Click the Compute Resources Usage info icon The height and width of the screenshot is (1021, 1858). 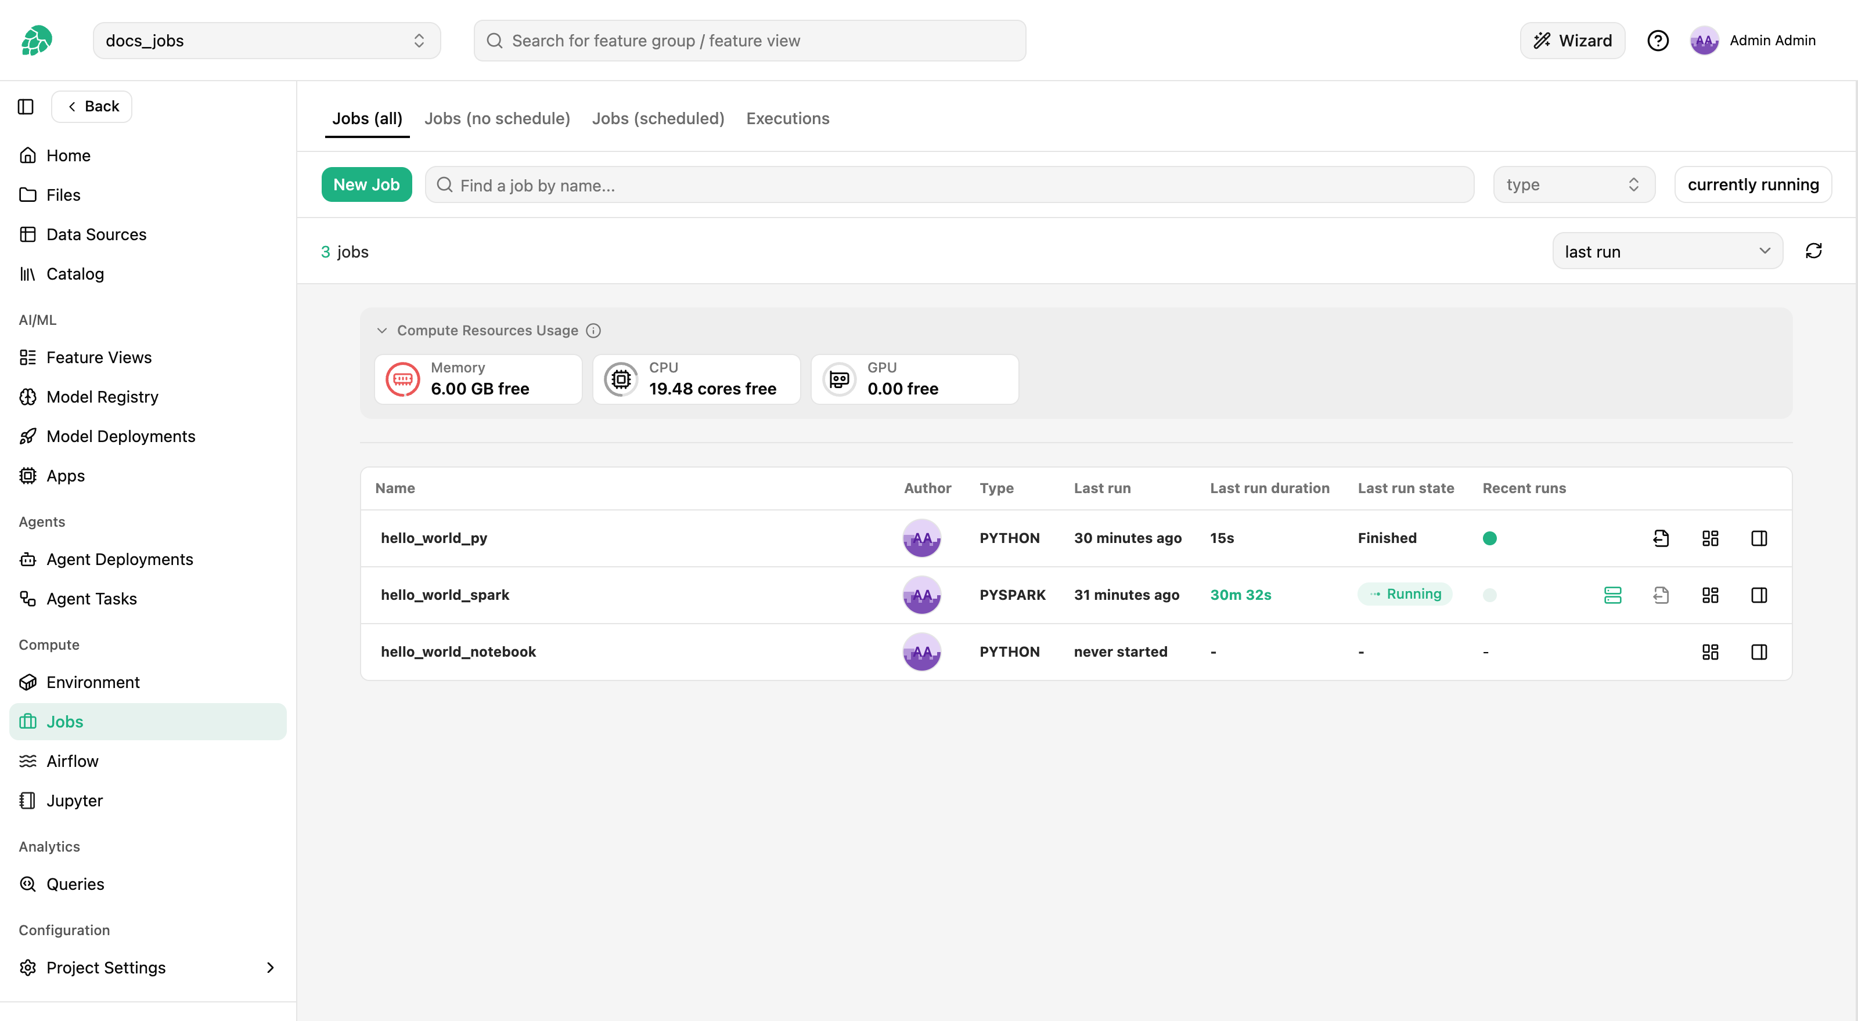pyautogui.click(x=593, y=331)
